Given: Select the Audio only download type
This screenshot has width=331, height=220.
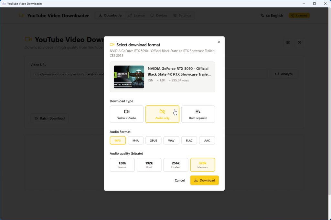Looking at the screenshot, I should click(162, 114).
